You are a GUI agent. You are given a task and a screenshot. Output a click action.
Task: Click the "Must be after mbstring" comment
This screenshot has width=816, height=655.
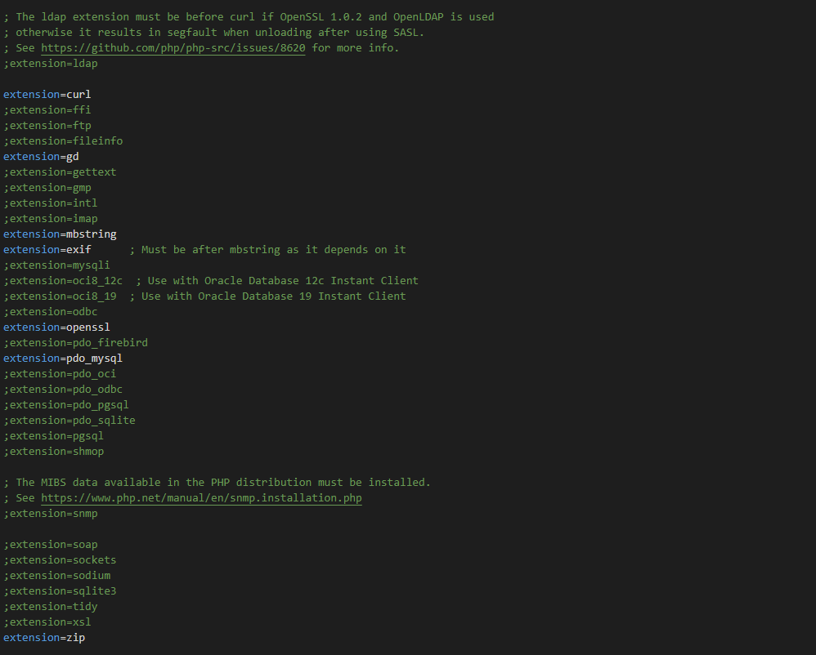[274, 250]
